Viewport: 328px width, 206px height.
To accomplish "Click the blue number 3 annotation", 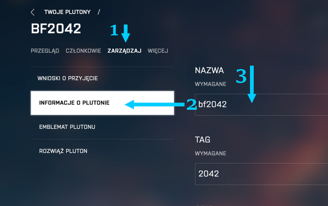I will [241, 76].
